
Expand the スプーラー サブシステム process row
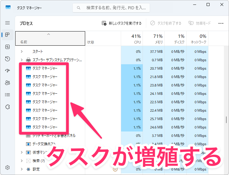[22, 60]
